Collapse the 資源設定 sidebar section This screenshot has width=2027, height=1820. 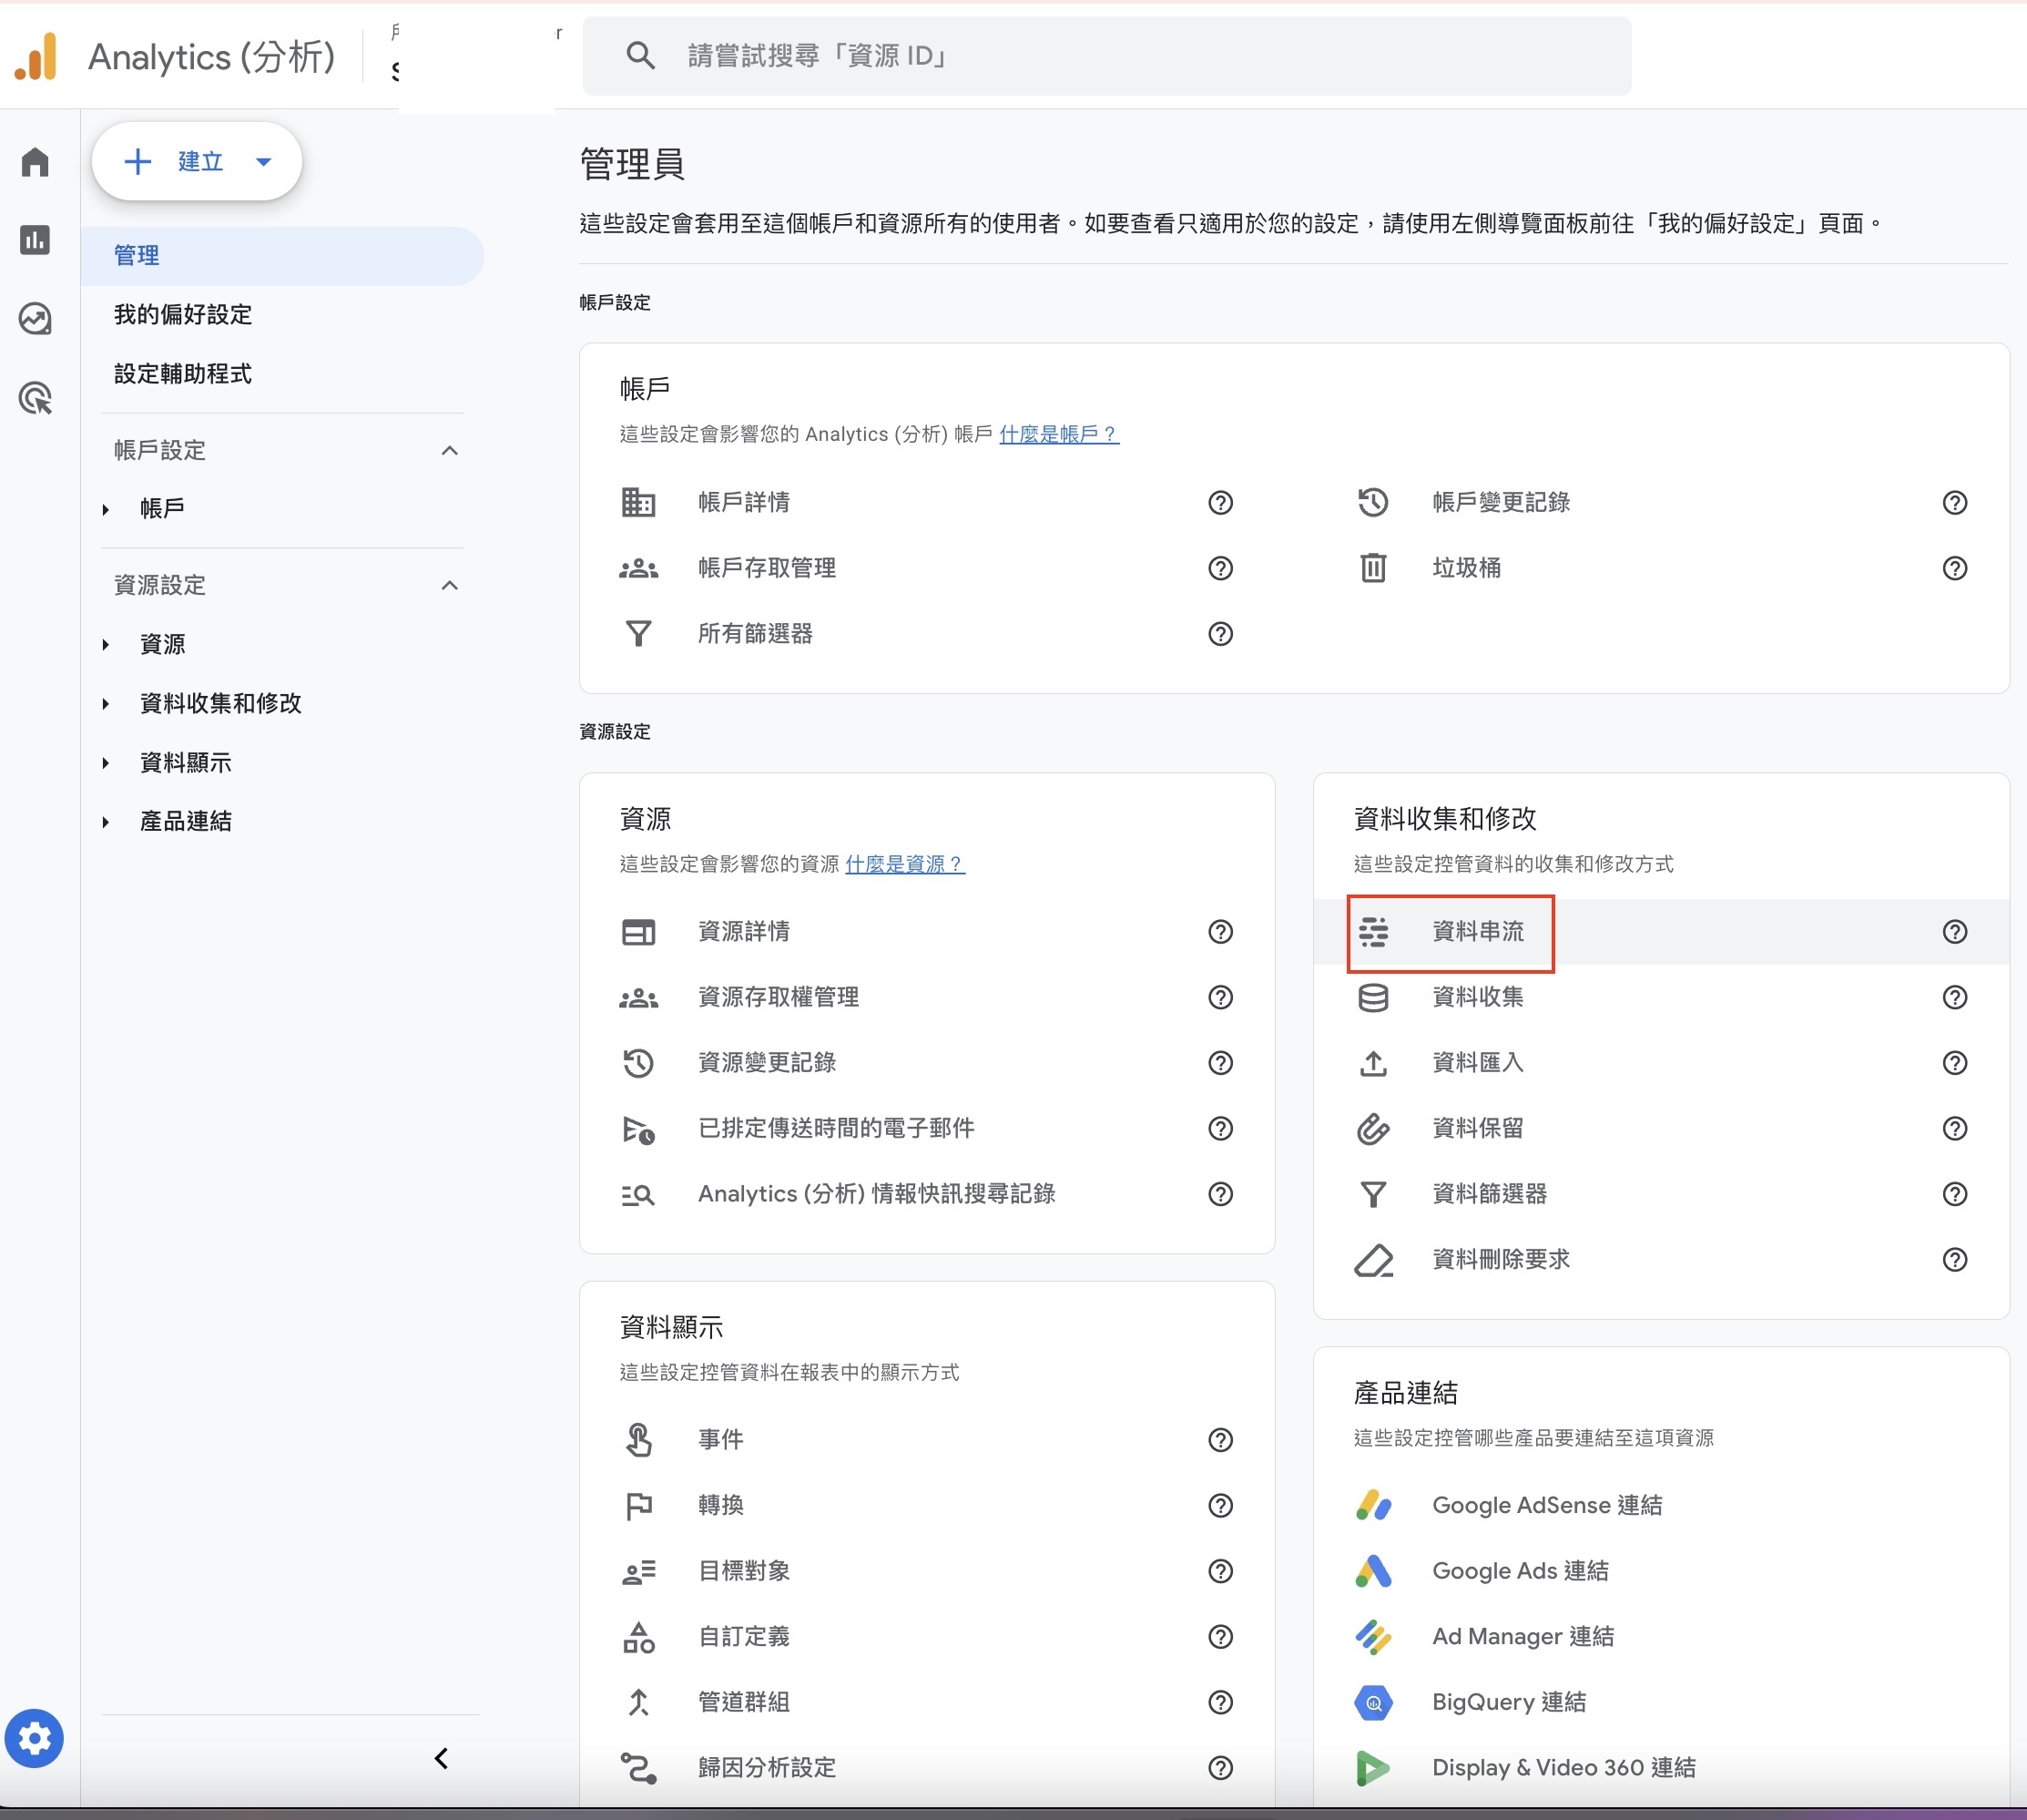tap(450, 585)
